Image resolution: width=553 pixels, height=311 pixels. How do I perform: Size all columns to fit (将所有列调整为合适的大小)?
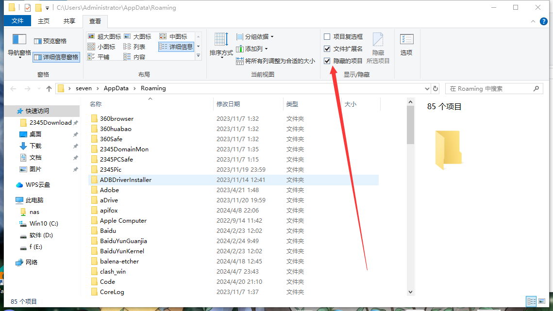[x=275, y=61]
